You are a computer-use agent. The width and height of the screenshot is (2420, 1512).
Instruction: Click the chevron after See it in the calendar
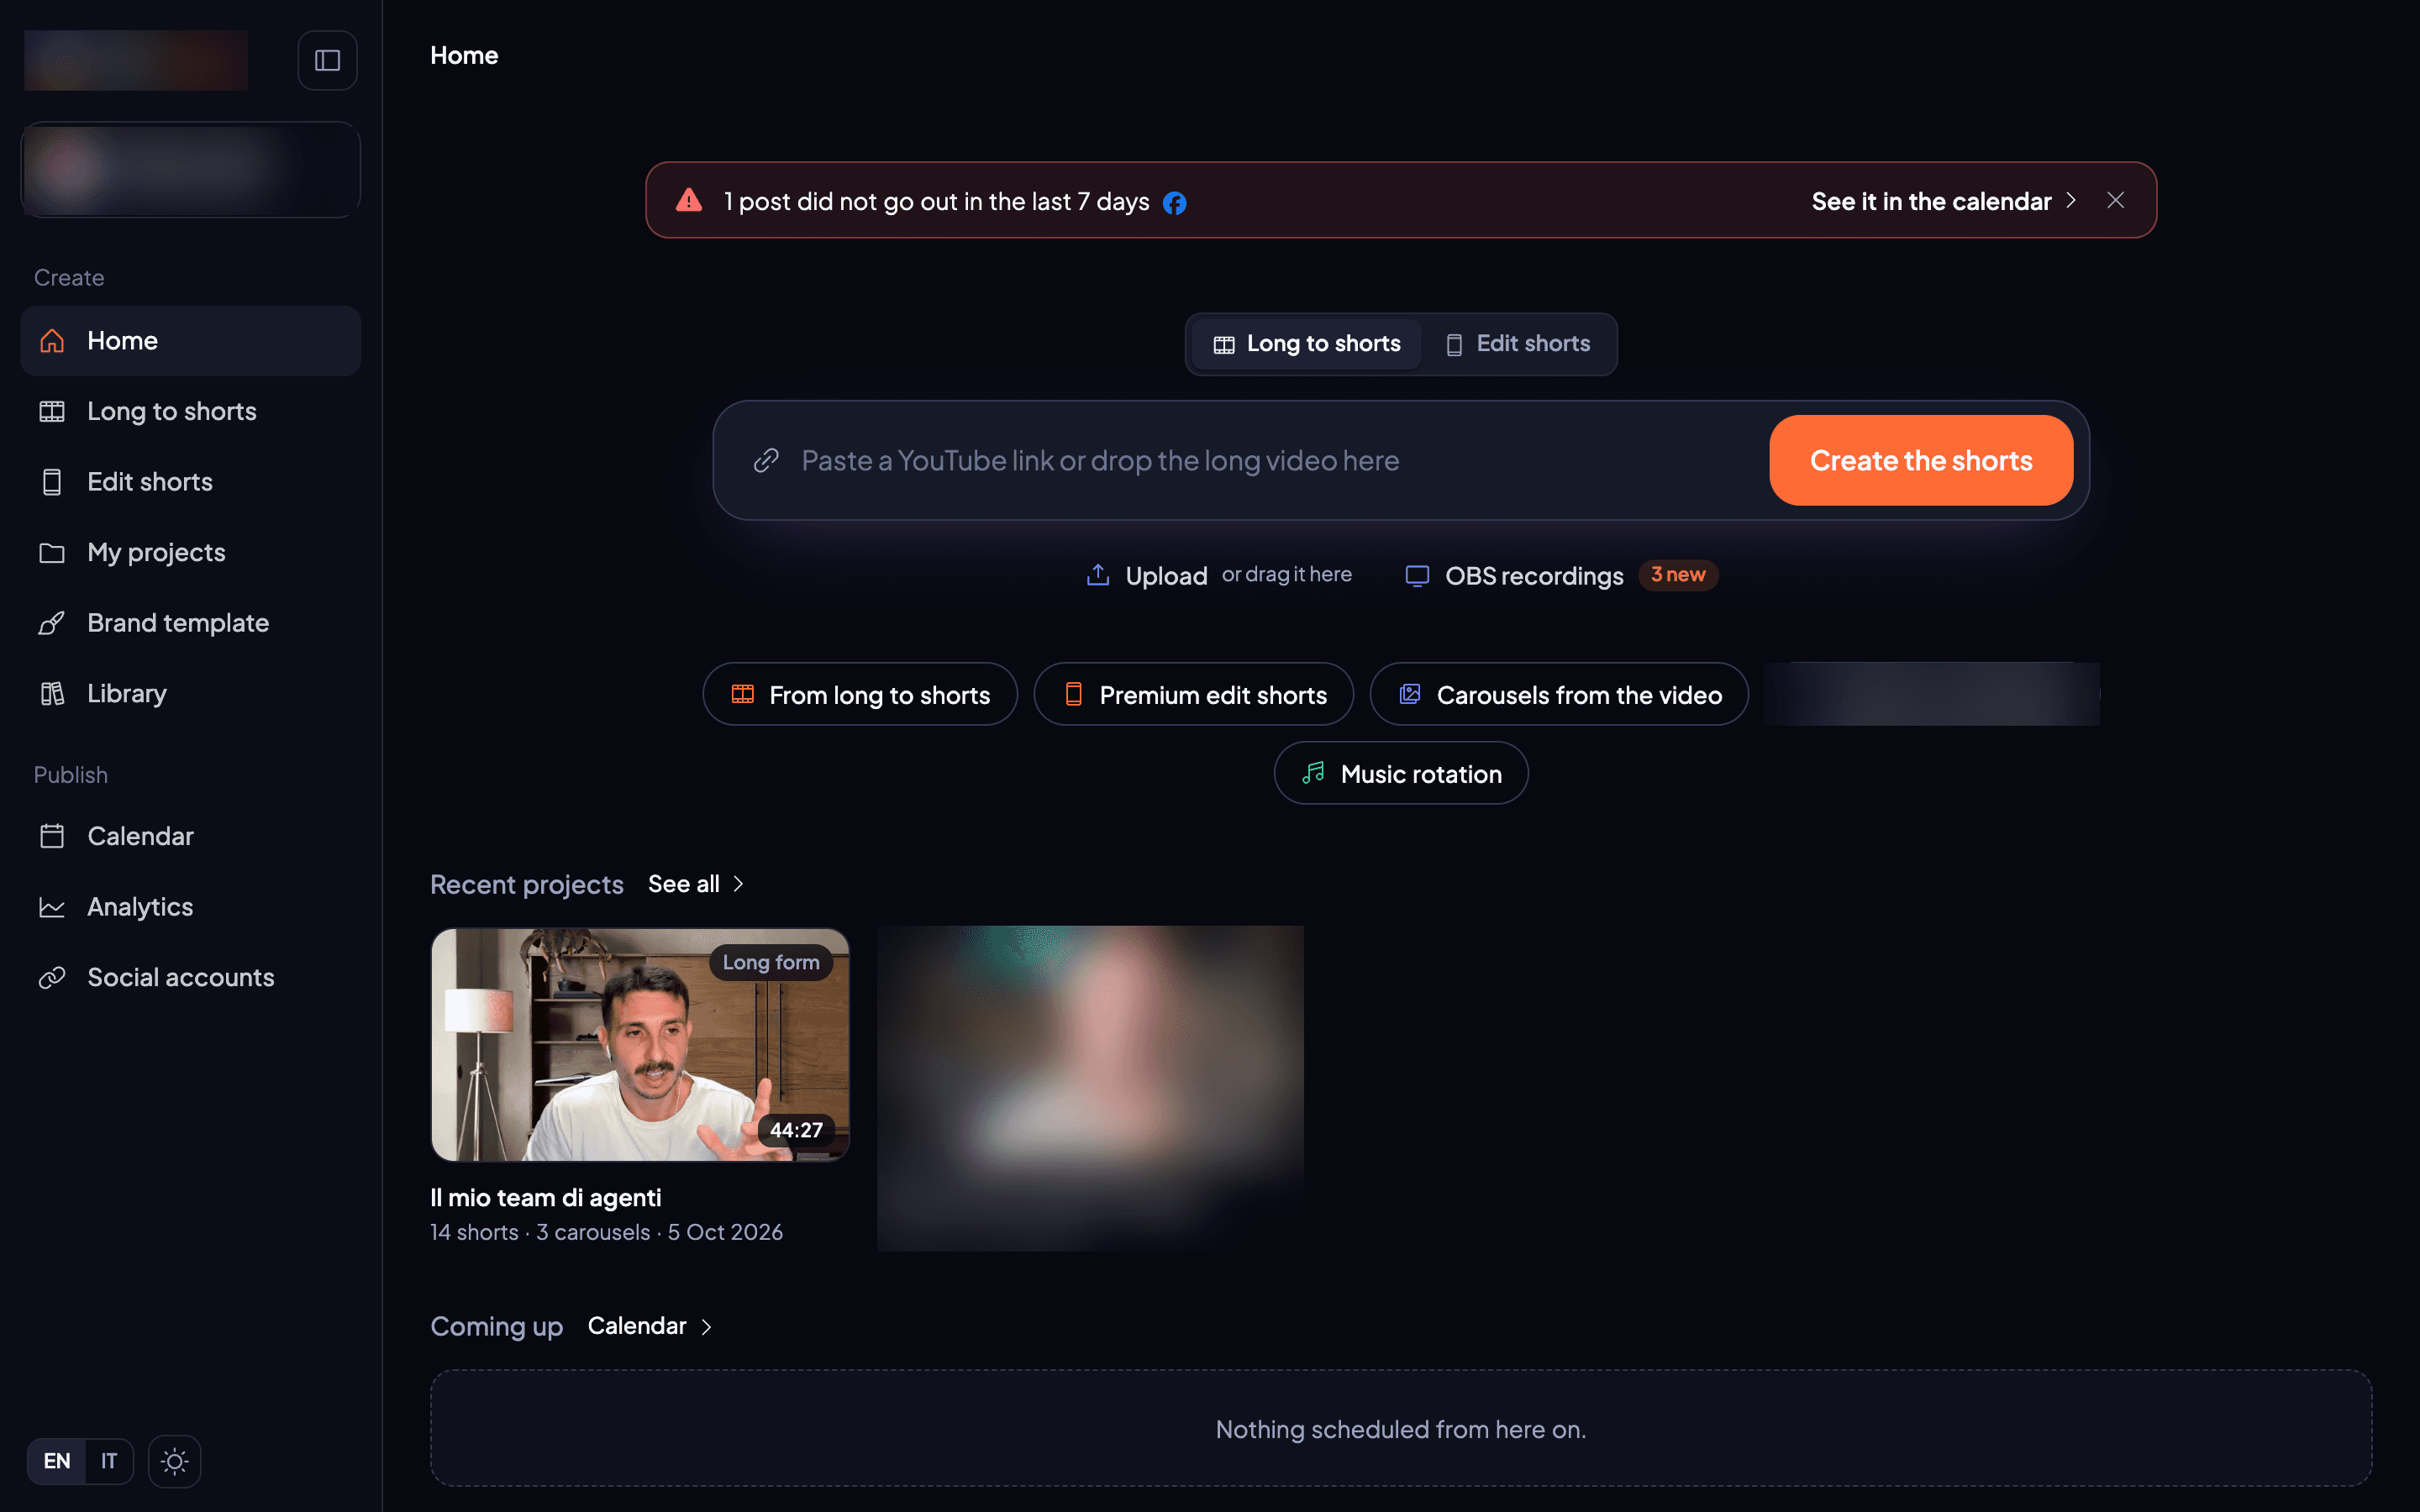2071,200
